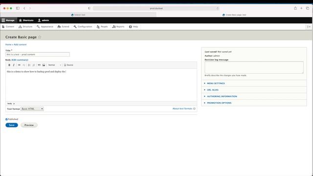Click the Safari address bar
Viewport: 313px width, 176px height.
click(156, 8)
